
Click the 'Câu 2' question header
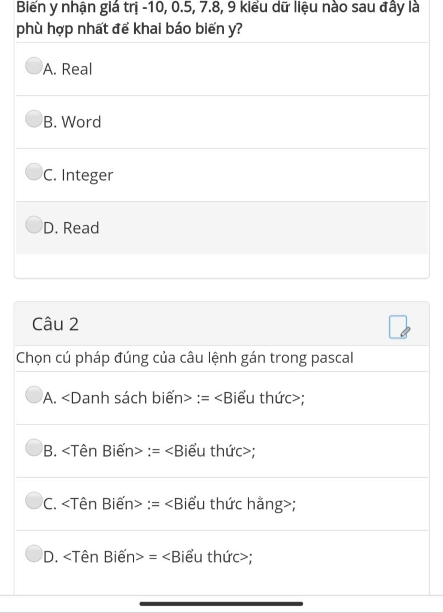click(x=55, y=324)
